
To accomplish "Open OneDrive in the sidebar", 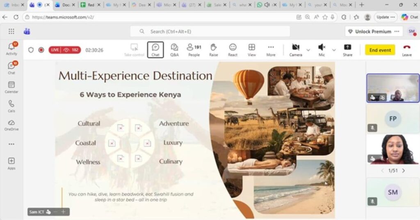I will click(11, 125).
